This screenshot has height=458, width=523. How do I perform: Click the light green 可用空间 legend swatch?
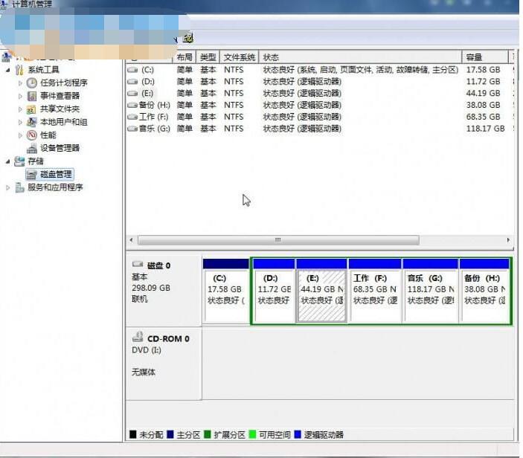point(252,434)
